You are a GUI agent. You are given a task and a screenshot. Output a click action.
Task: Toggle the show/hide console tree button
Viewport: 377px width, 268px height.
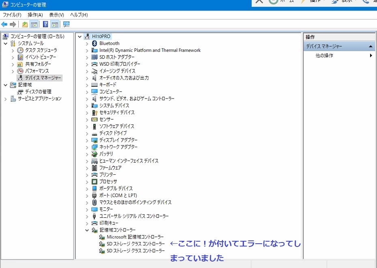click(x=34, y=24)
